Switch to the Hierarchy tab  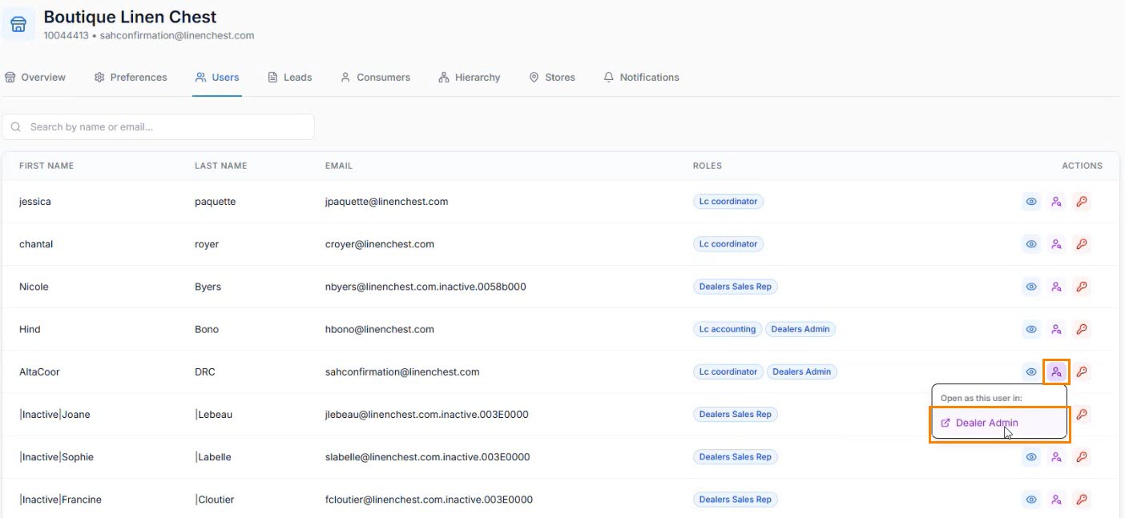pos(470,78)
